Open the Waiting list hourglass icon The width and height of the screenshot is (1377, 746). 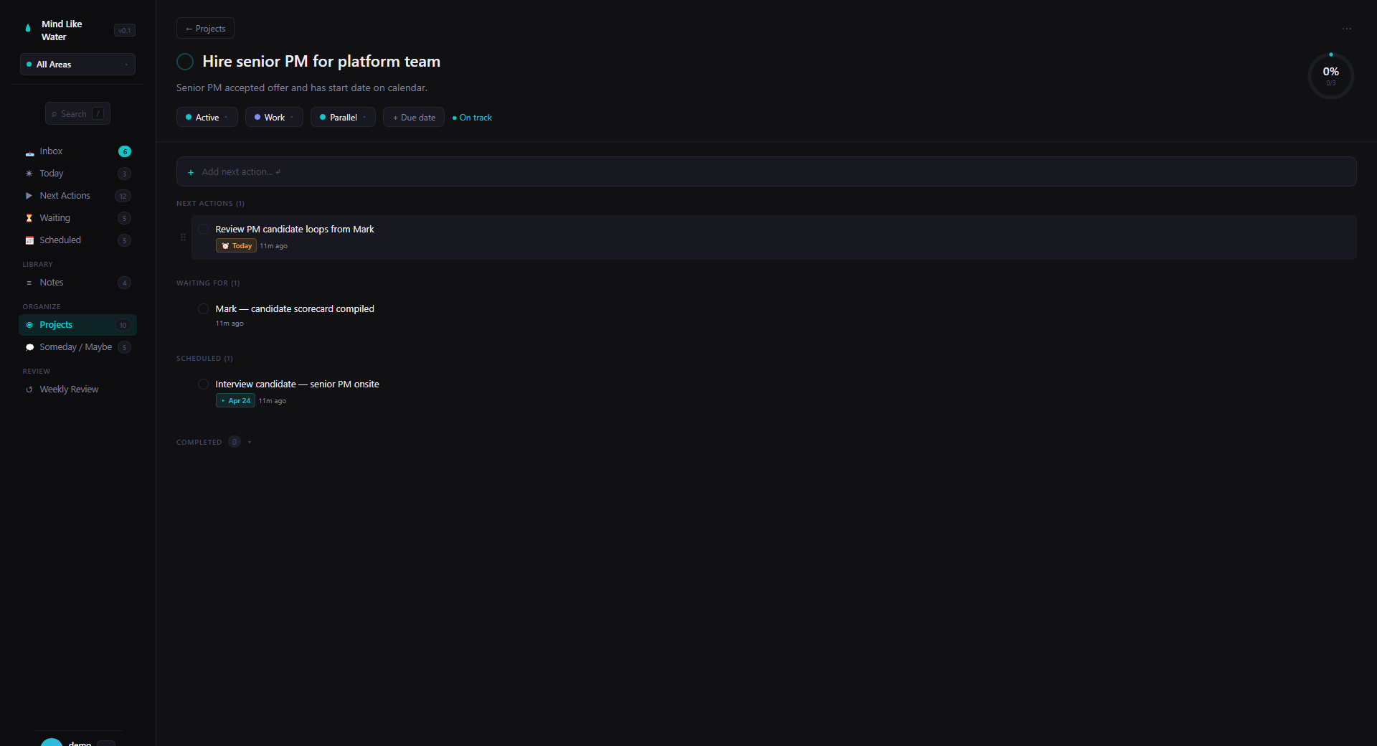point(29,218)
